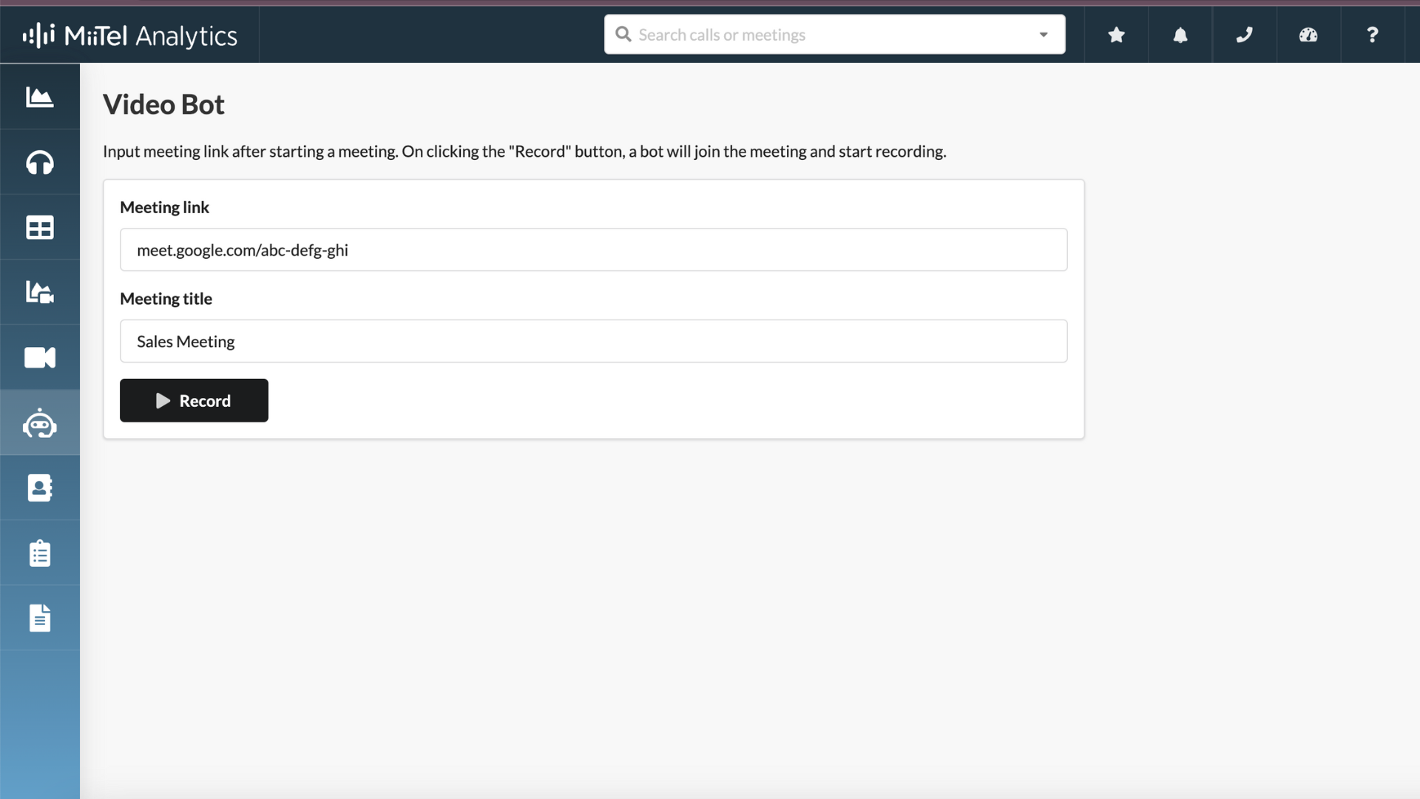This screenshot has width=1420, height=799.
Task: Open the video camera meetings sidebar icon
Action: pos(40,357)
